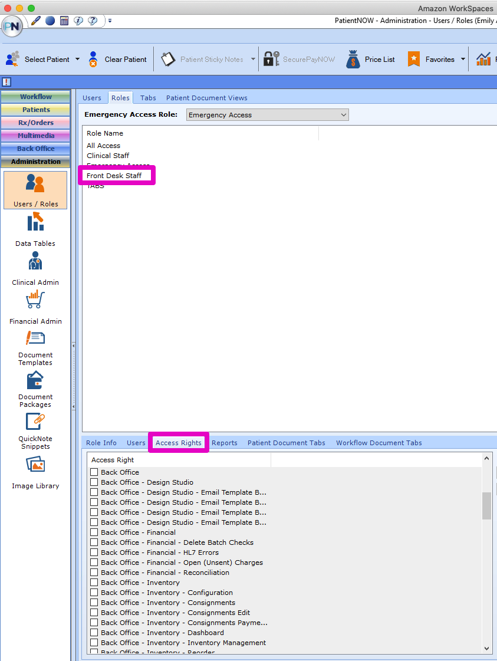Click the access rights scrollbar up arrow
The image size is (497, 661).
tap(486, 458)
